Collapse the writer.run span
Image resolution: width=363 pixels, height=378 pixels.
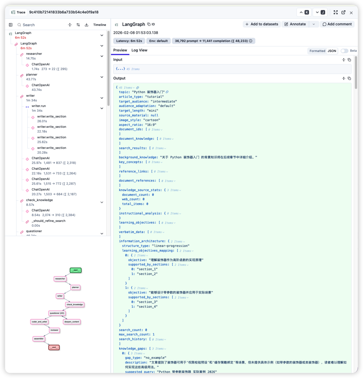pyautogui.click(x=102, y=108)
